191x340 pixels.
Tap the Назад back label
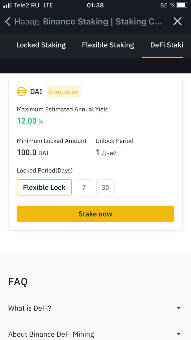[x=27, y=22]
